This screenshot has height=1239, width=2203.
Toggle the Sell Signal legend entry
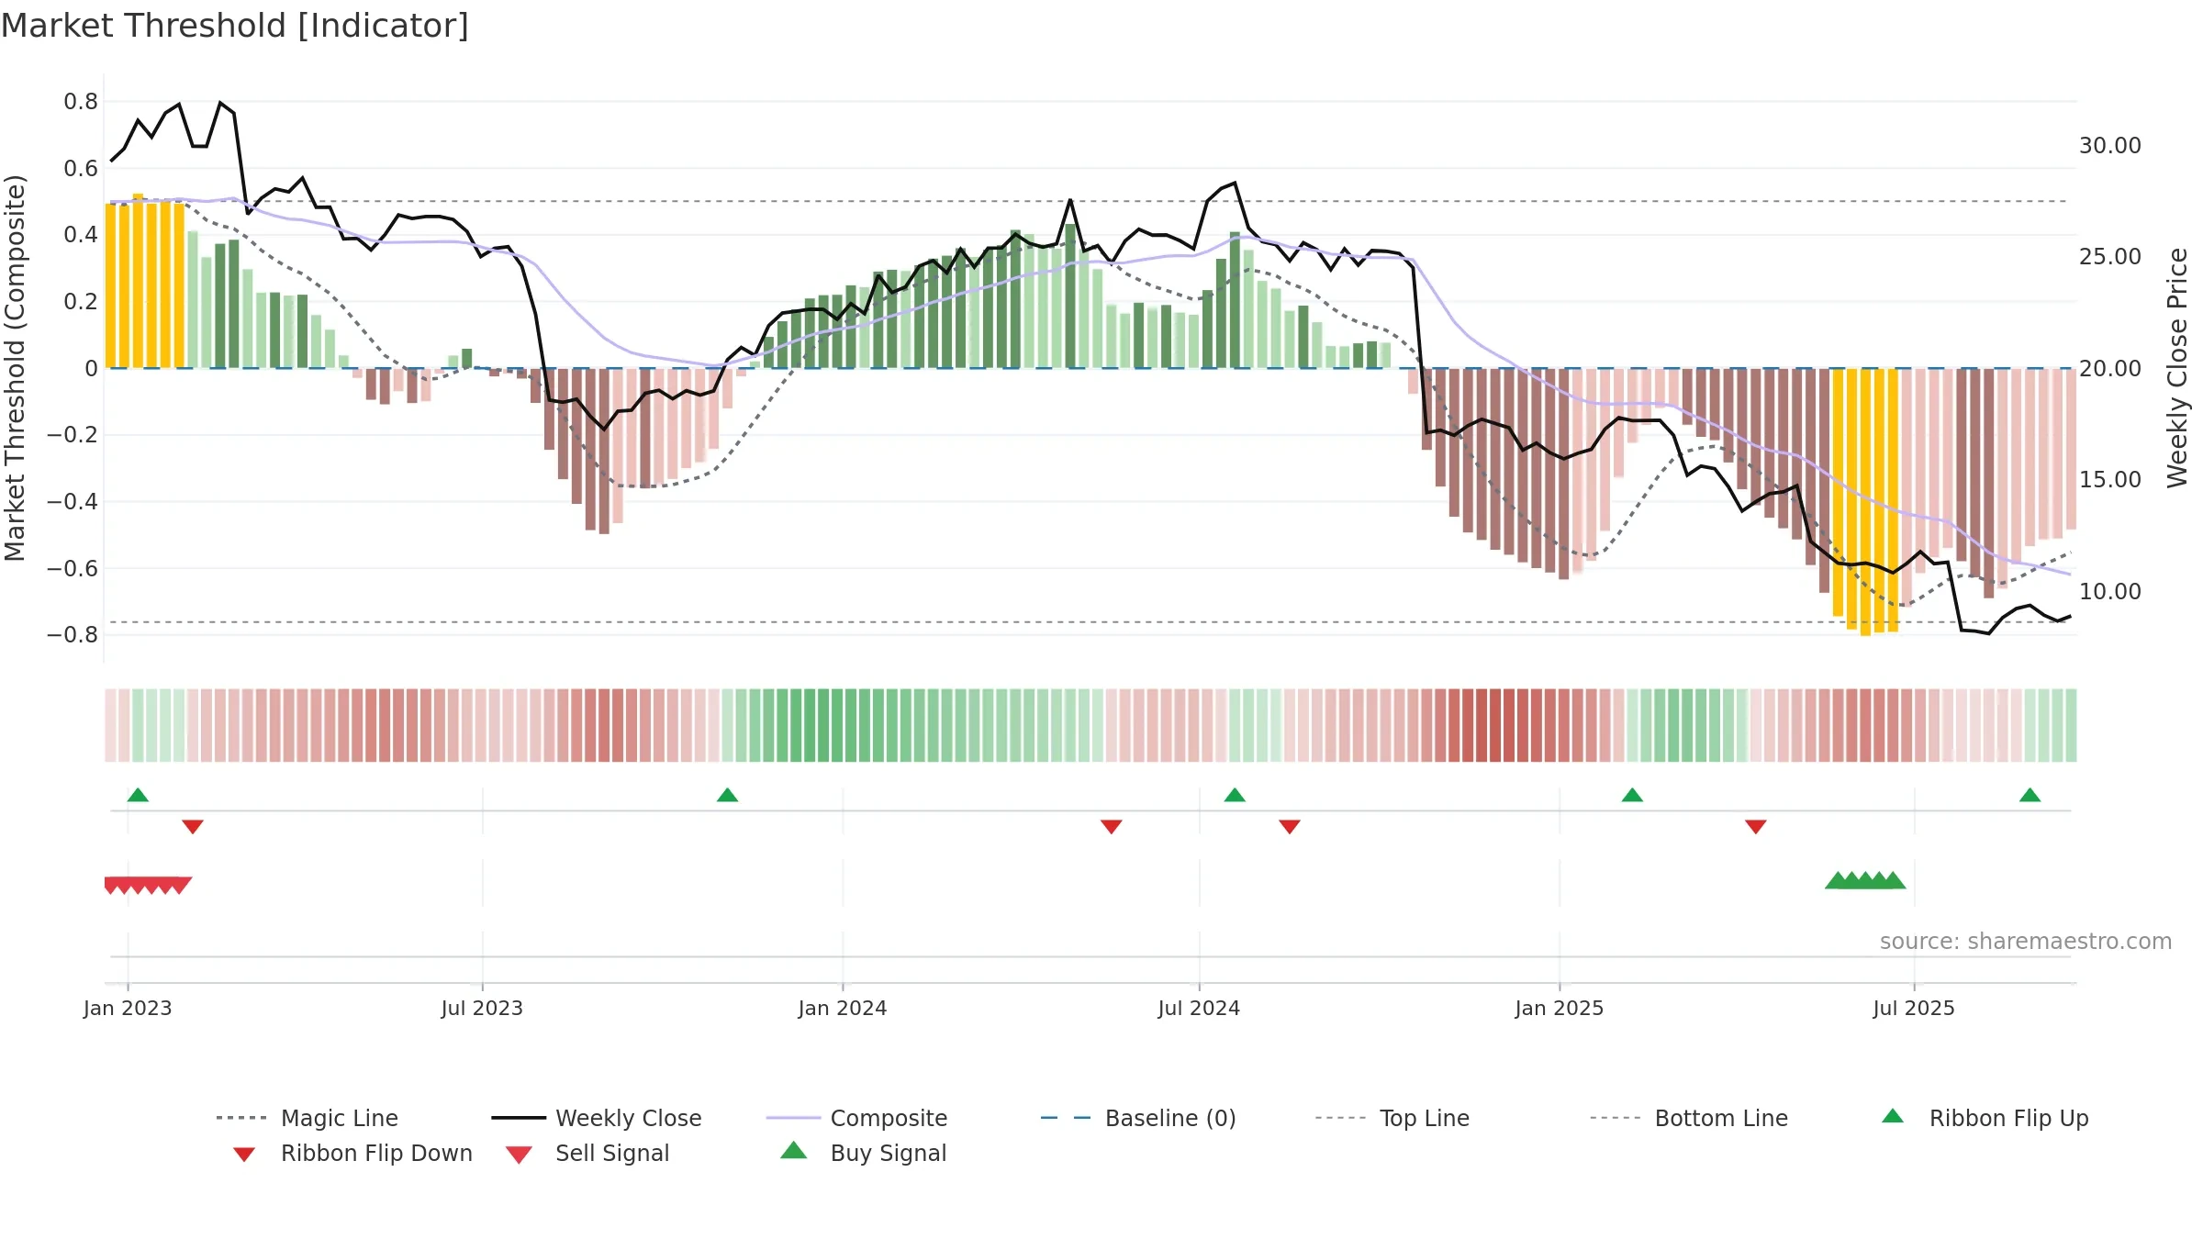[x=587, y=1153]
